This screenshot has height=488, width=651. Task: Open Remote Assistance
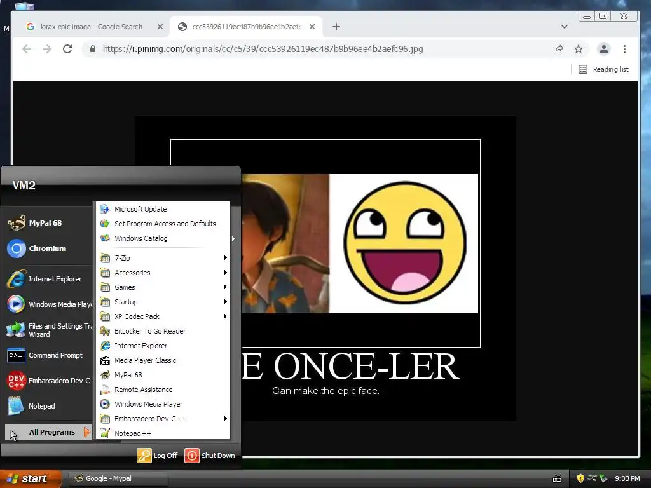pyautogui.click(x=162, y=390)
